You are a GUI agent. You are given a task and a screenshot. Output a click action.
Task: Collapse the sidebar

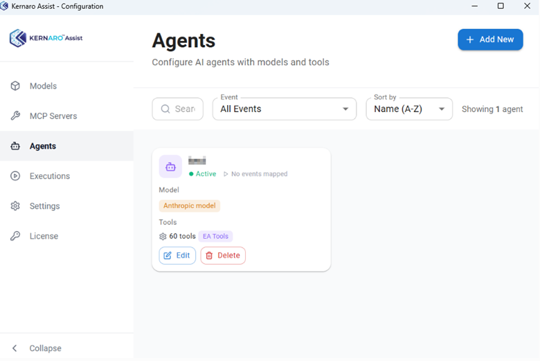67,349
